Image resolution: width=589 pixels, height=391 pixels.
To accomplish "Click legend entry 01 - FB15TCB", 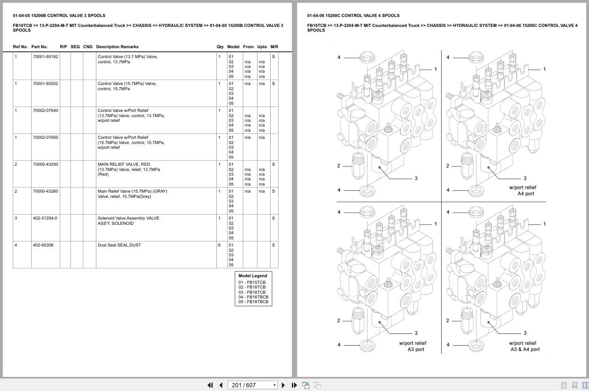I will tap(252, 282).
